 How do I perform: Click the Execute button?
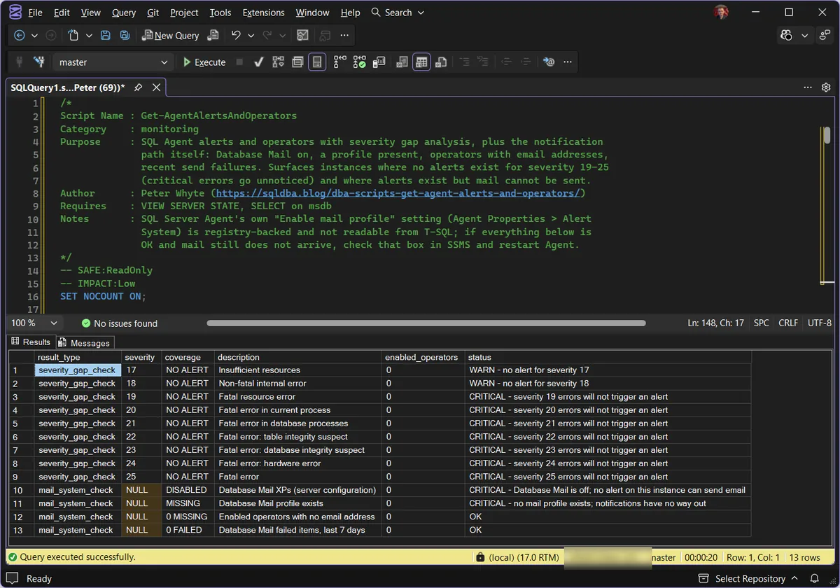pyautogui.click(x=204, y=62)
